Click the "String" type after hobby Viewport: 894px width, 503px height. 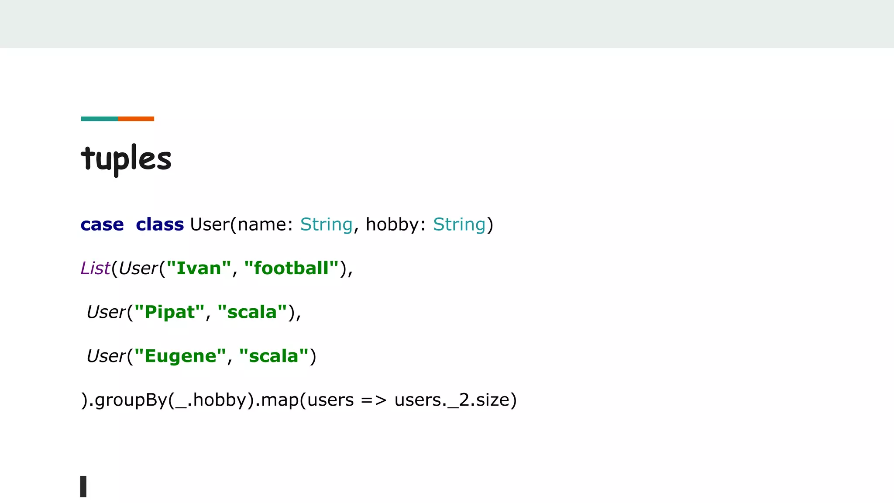point(459,224)
